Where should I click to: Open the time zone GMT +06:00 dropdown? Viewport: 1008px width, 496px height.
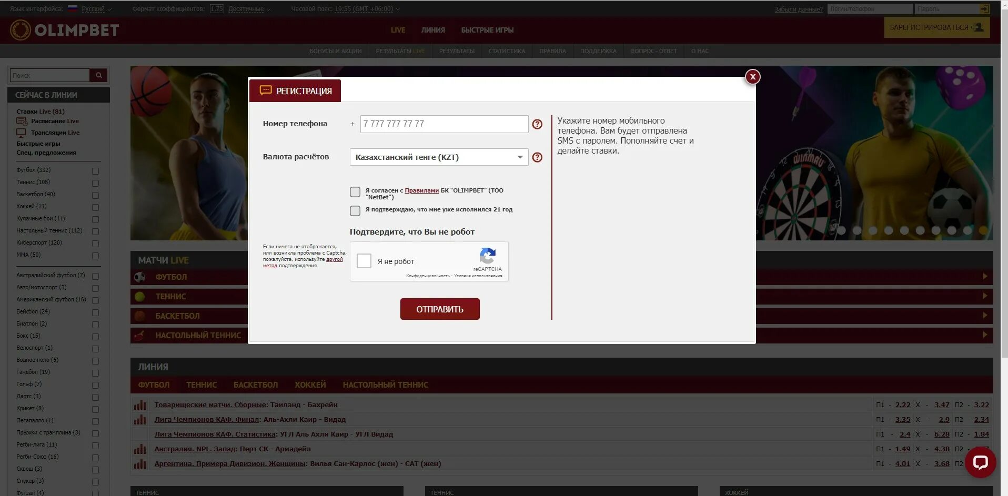[367, 9]
